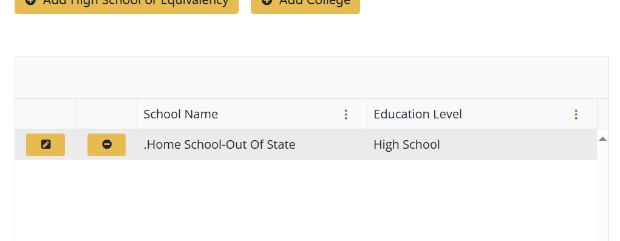Remove the .Home School-Out Of State entry

pyautogui.click(x=106, y=144)
